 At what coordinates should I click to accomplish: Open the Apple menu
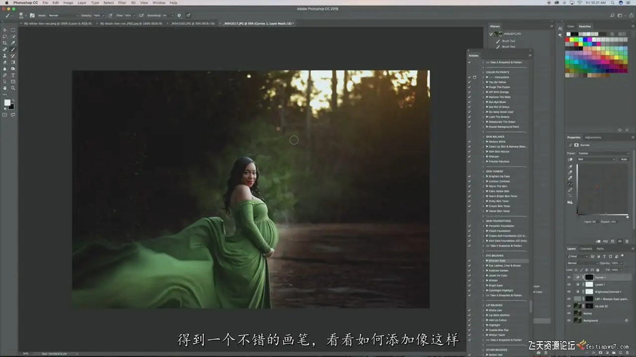pyautogui.click(x=6, y=3)
